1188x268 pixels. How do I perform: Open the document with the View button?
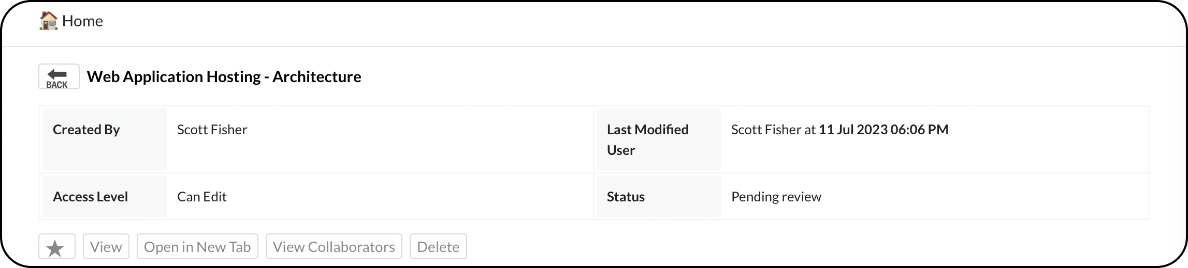(106, 246)
